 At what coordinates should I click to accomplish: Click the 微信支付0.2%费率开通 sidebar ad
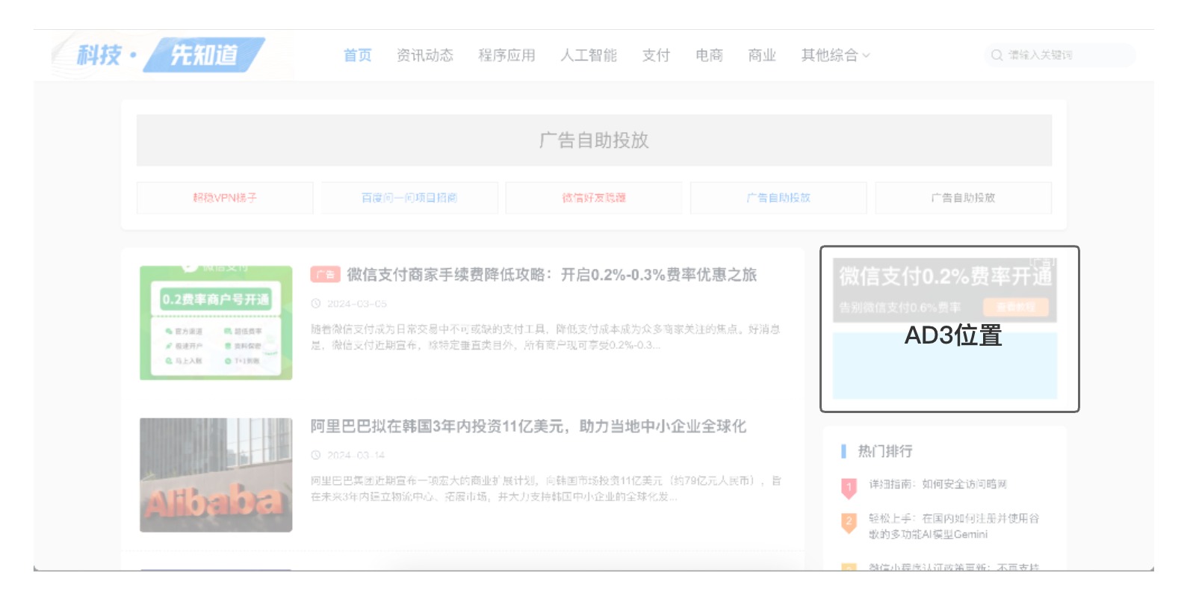click(x=945, y=291)
